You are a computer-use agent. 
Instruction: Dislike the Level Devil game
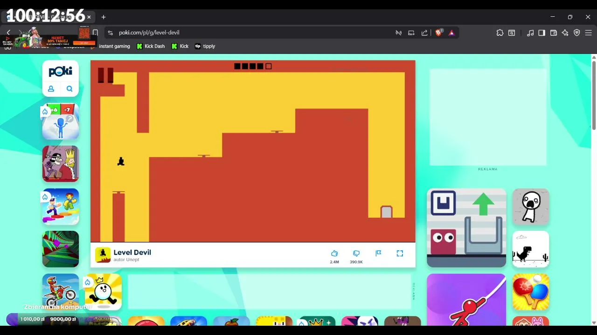(356, 253)
